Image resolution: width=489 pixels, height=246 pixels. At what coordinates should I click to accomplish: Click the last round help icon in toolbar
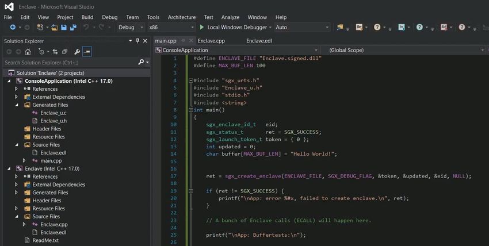click(462, 28)
